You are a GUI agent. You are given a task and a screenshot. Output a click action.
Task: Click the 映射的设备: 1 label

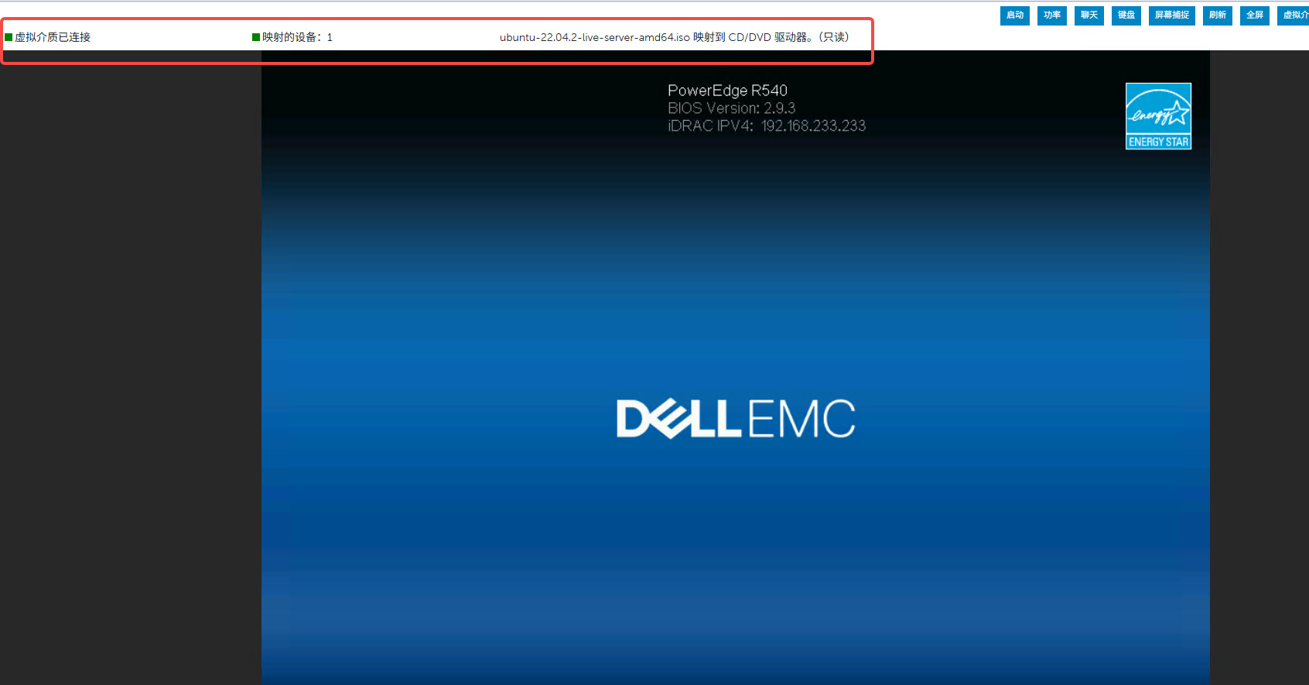297,37
